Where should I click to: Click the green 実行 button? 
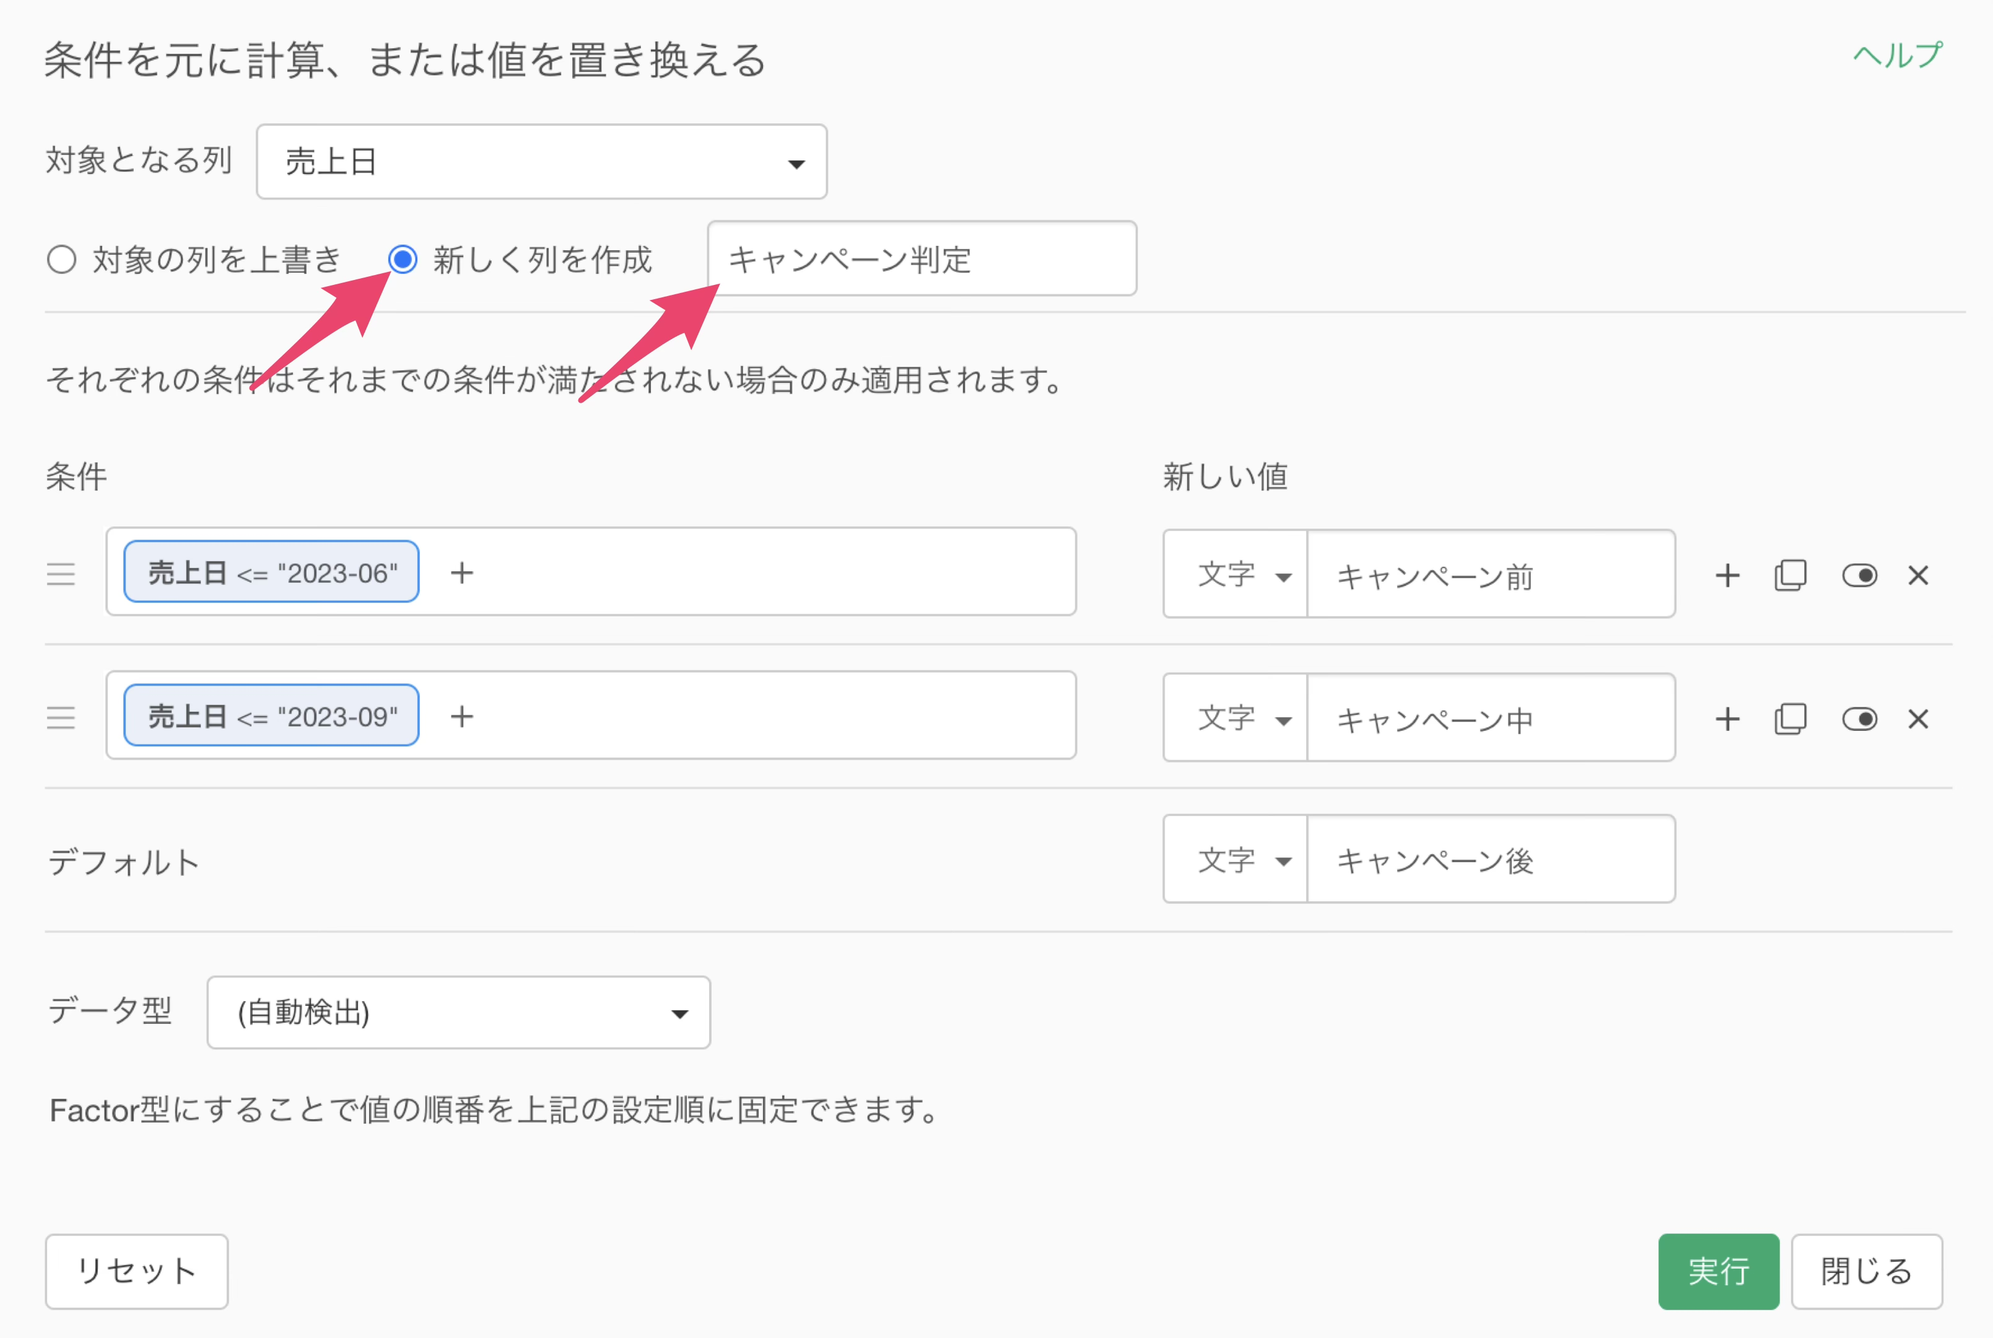[1718, 1270]
